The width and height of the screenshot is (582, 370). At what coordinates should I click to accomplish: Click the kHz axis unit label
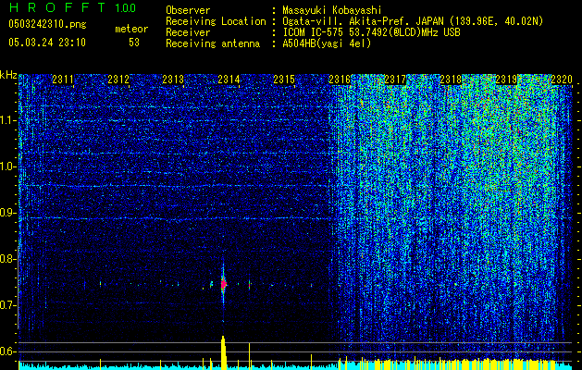(x=8, y=75)
